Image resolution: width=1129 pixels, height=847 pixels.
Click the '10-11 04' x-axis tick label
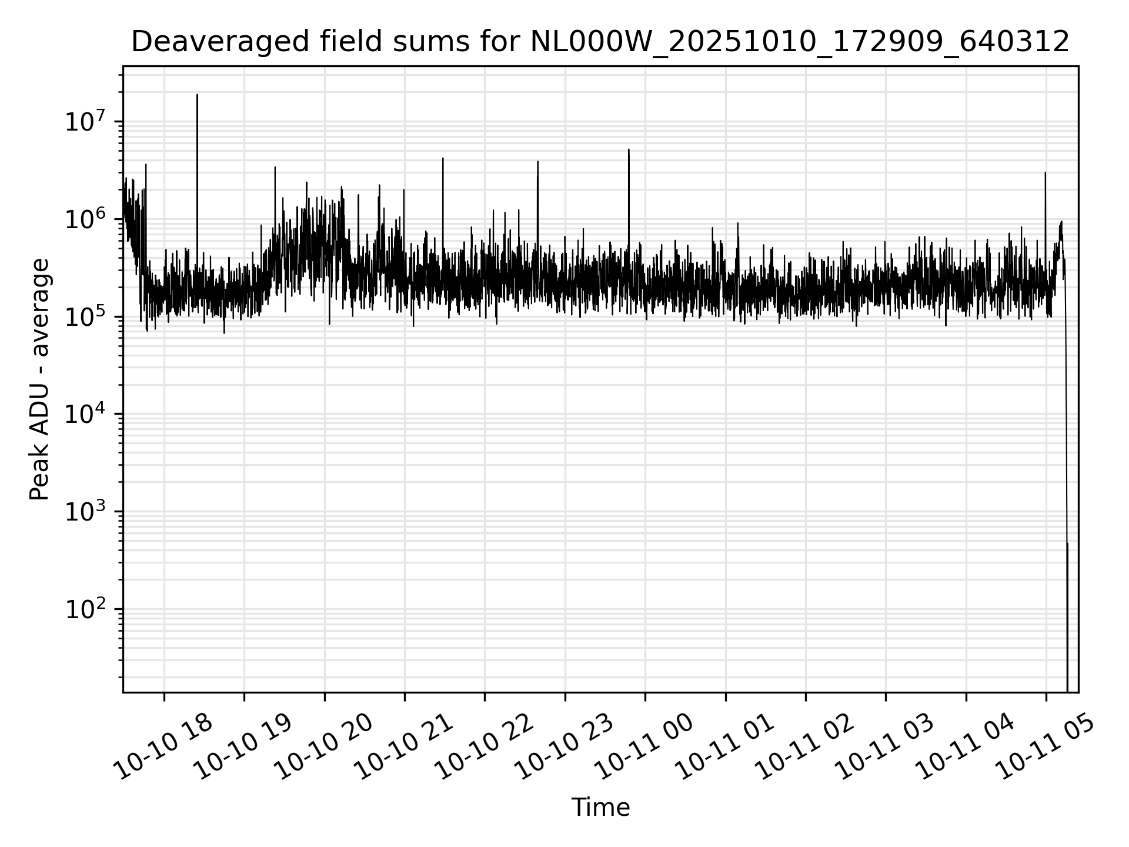pyautogui.click(x=965, y=747)
